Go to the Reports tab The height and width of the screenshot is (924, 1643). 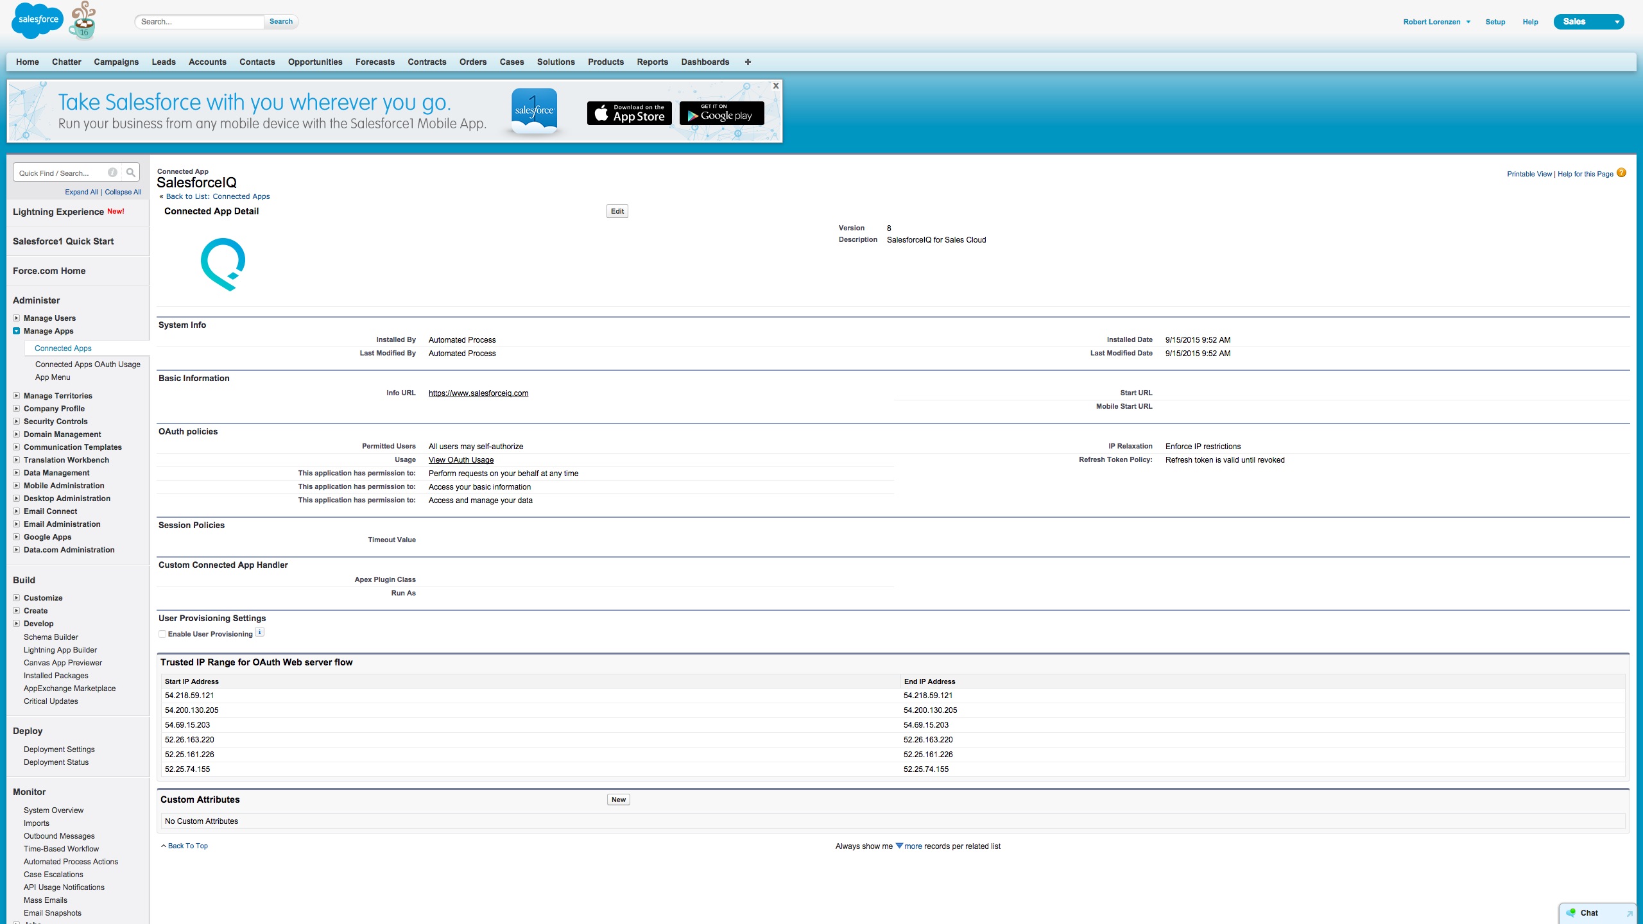(x=653, y=62)
